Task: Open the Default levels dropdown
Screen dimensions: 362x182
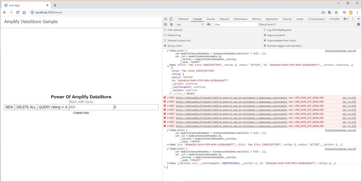Action: click(x=267, y=24)
